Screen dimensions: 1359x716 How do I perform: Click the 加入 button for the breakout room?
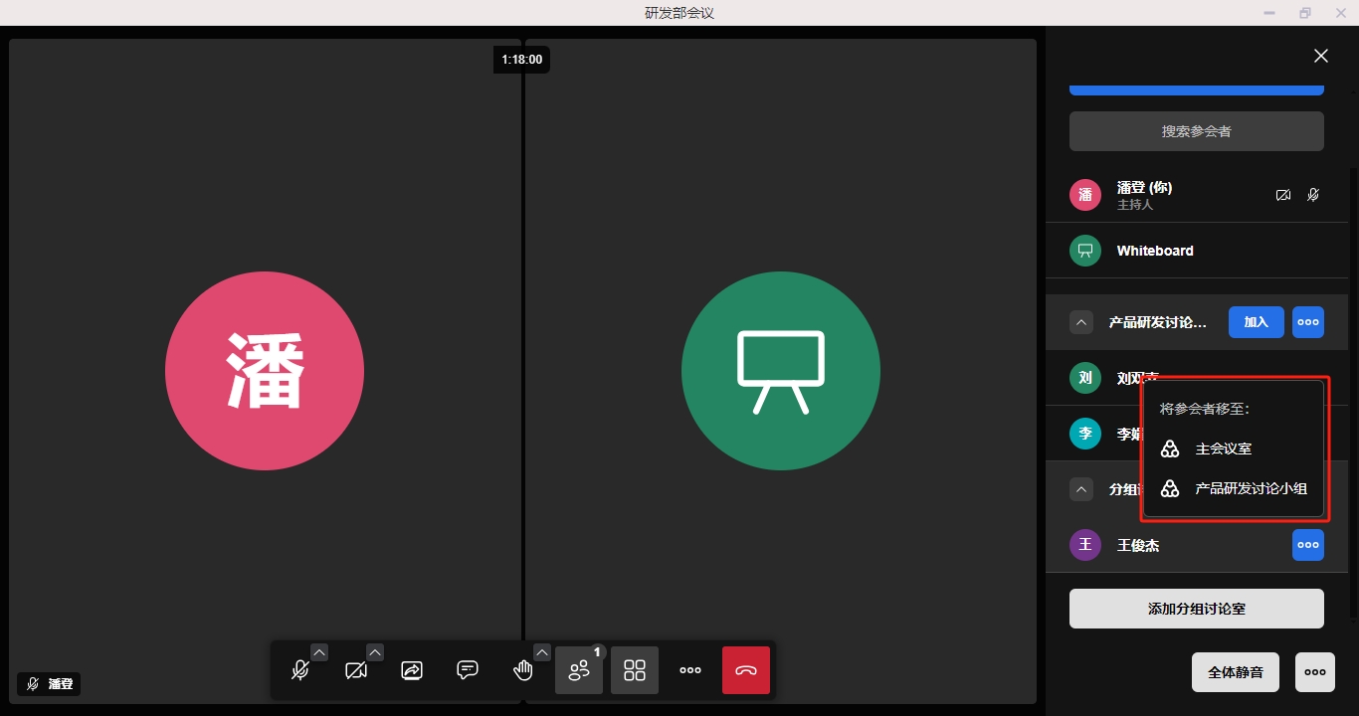tap(1257, 322)
